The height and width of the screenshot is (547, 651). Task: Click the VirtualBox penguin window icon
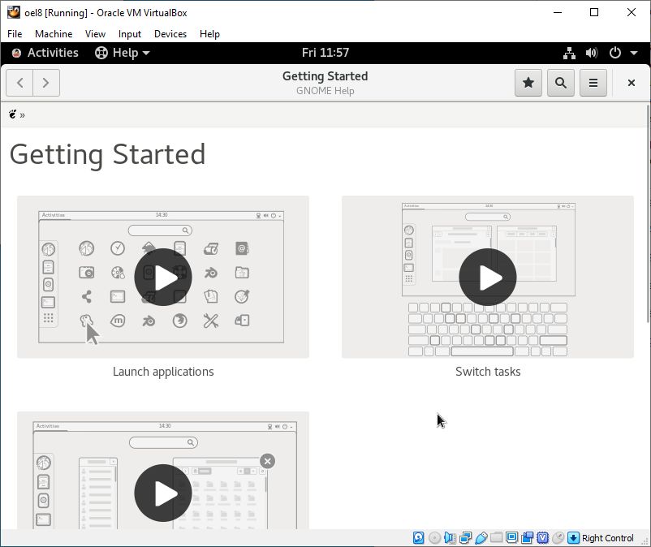13,12
